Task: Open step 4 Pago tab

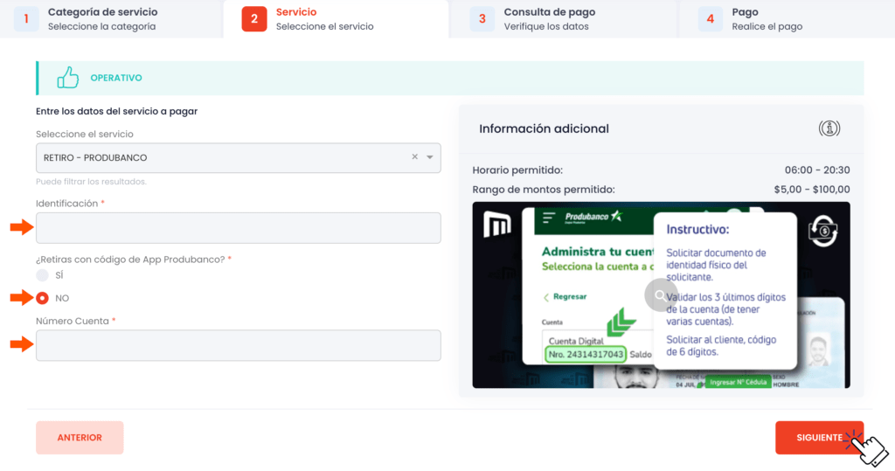Action: [787, 19]
